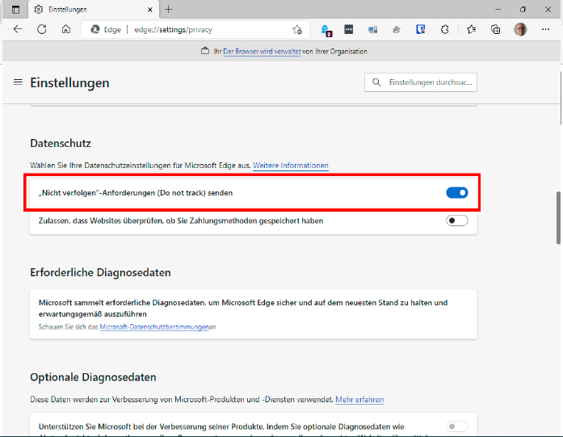
Task: Click the gray monitor extension icon
Action: pyautogui.click(x=372, y=30)
